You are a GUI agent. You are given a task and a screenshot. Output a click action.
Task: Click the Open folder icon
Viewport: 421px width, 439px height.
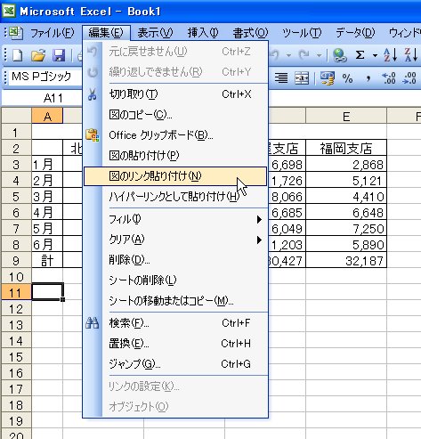coord(38,55)
